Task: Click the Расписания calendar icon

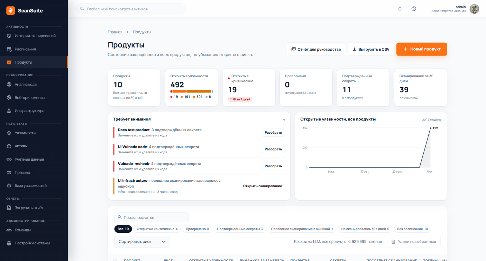Action: coord(9,49)
